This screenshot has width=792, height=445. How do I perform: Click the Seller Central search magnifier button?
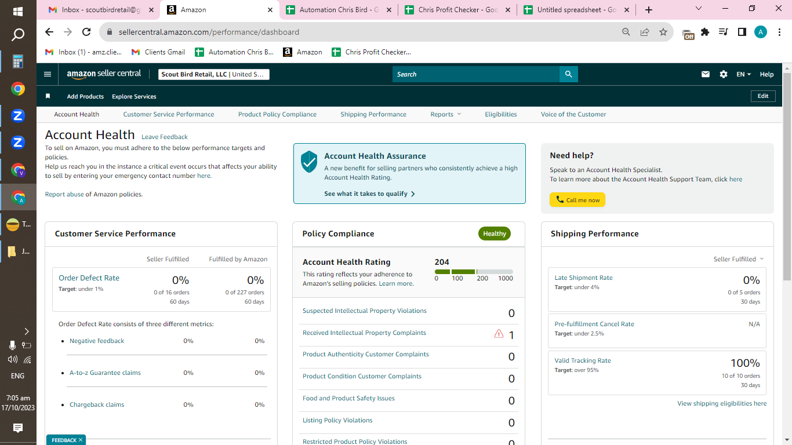pyautogui.click(x=569, y=74)
